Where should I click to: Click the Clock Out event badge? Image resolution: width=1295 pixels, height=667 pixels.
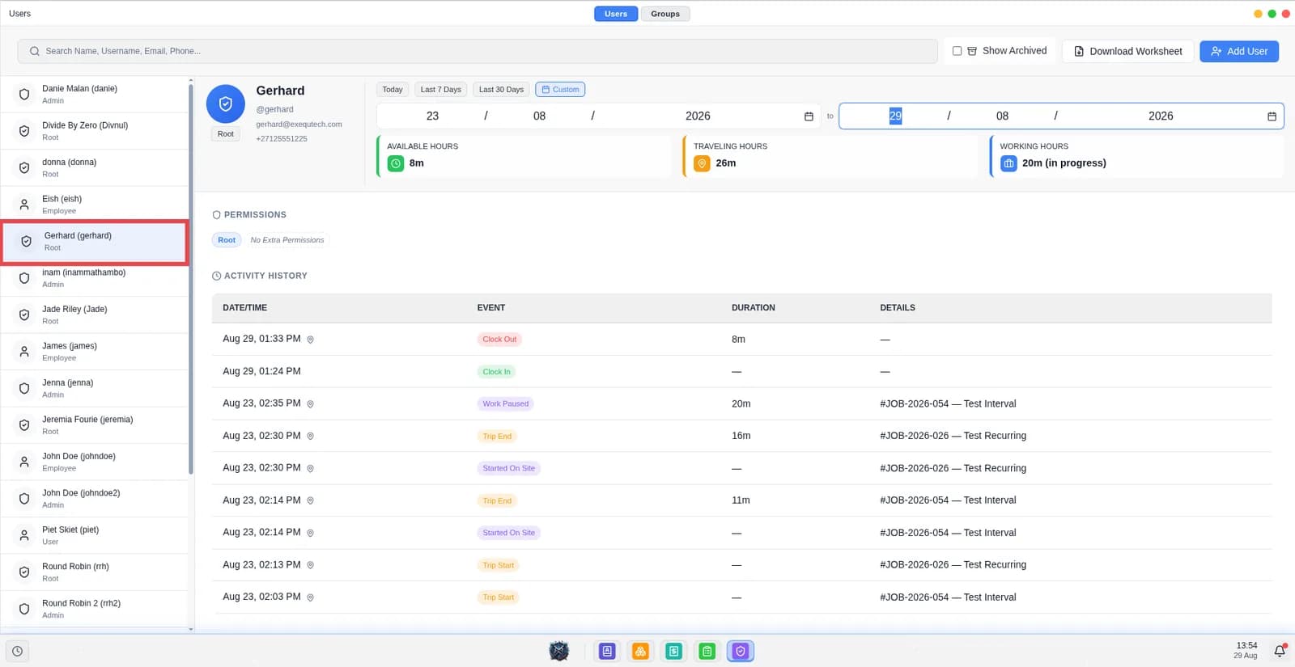tap(499, 340)
